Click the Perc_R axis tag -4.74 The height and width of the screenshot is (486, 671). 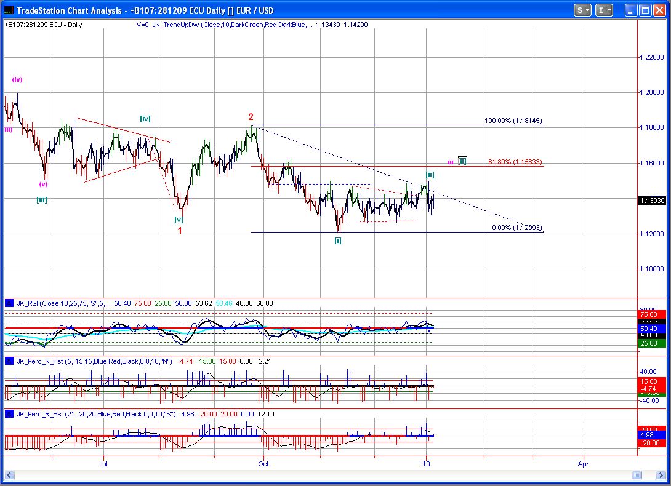[652, 389]
